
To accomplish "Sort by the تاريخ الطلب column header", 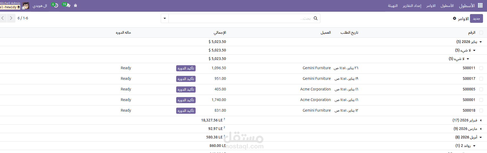I will (x=349, y=32).
